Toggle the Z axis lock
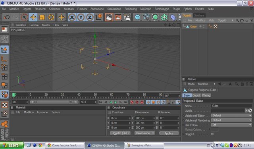This screenshot has height=149, width=254. coord(90,17)
